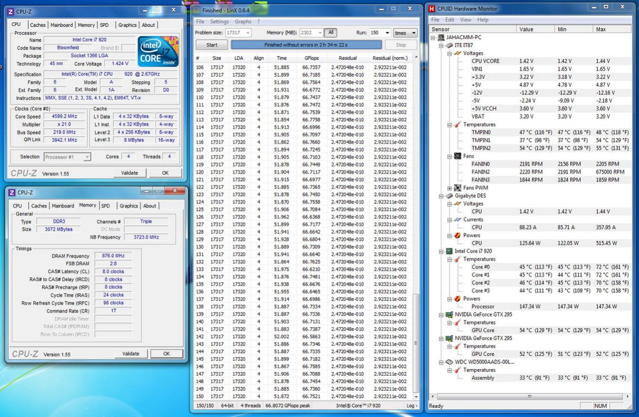Click the Gigabyte DES device icon

point(449,196)
